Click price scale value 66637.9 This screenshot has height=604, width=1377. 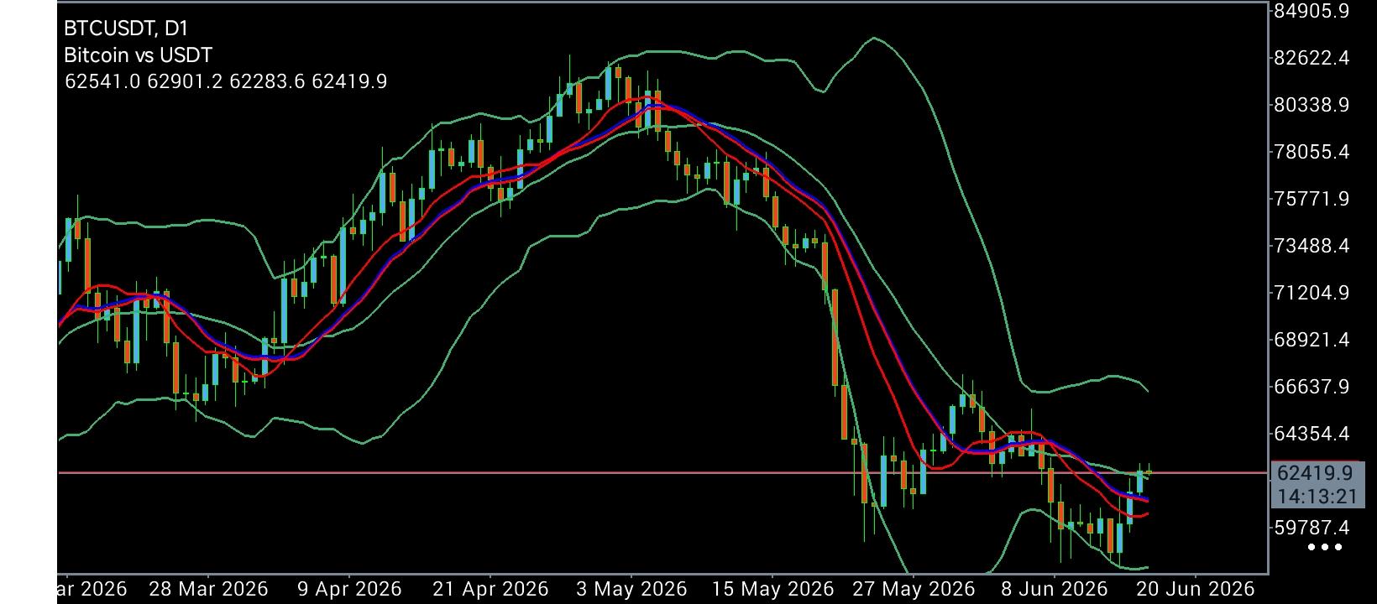1311,387
